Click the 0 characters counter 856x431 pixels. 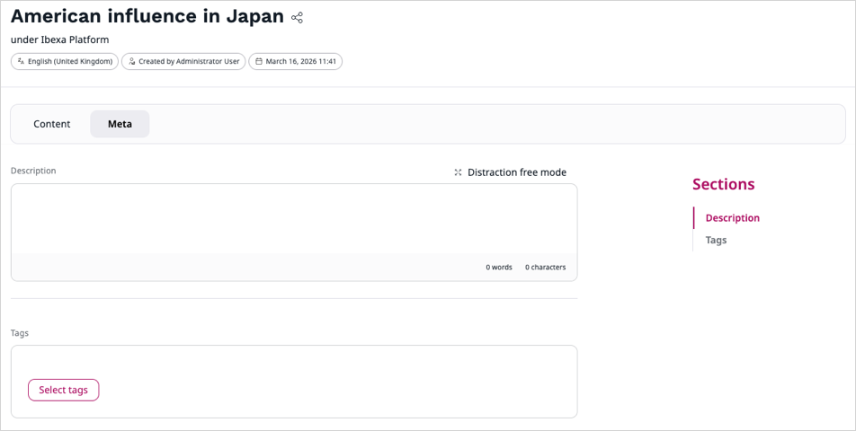(546, 268)
